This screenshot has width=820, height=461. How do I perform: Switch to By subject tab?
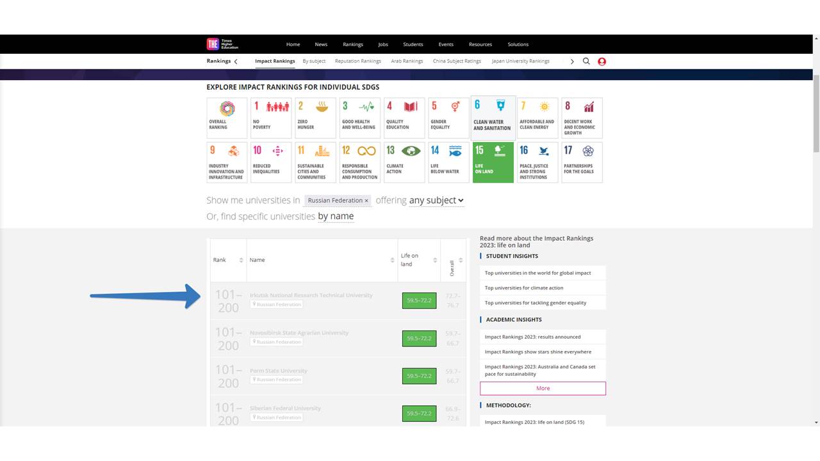pyautogui.click(x=314, y=61)
